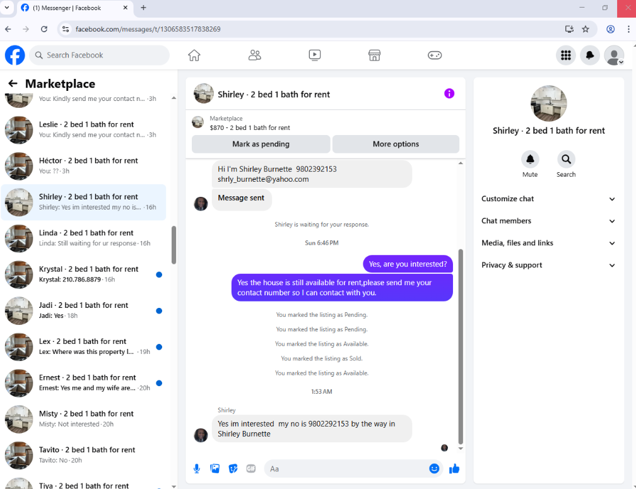Open the Gaming controller icon
The width and height of the screenshot is (636, 489).
coord(434,55)
